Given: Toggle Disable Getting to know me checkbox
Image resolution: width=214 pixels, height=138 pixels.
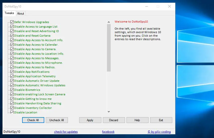Looking at the screenshot, I should click(12, 99).
